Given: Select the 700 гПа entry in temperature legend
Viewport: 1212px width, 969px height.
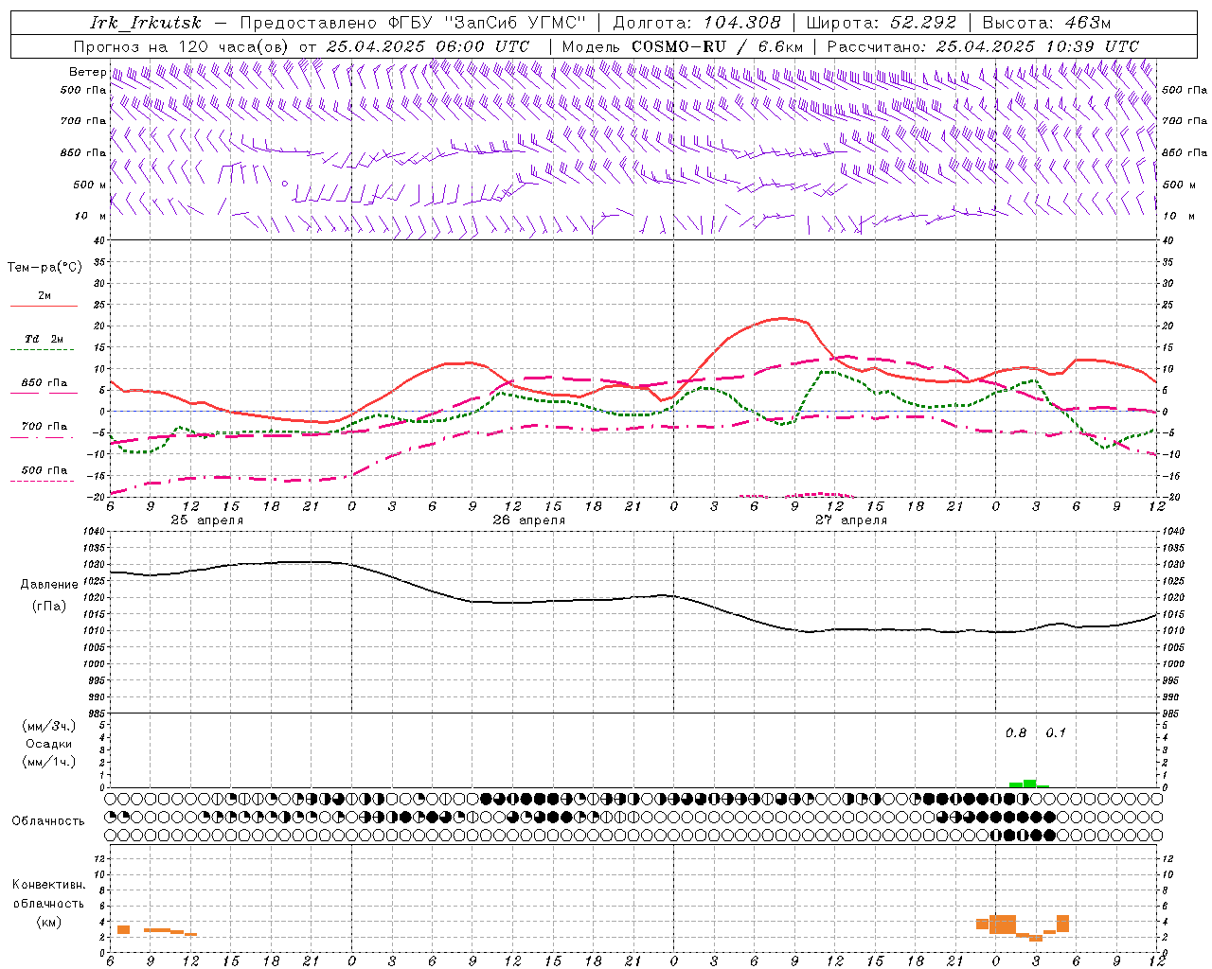Looking at the screenshot, I should (x=45, y=427).
